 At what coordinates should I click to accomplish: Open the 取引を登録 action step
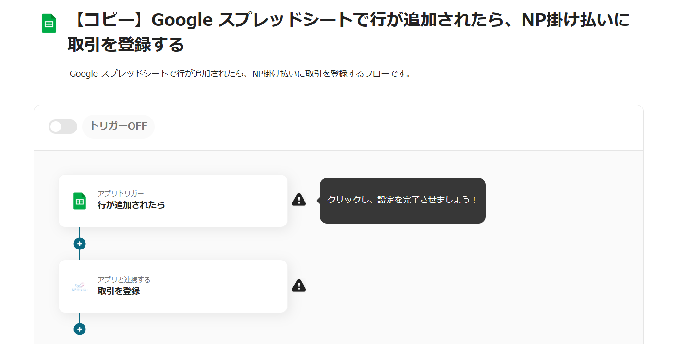119,291
